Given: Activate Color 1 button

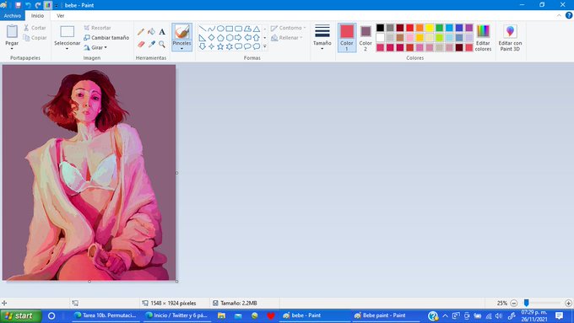Looking at the screenshot, I should coord(347,37).
